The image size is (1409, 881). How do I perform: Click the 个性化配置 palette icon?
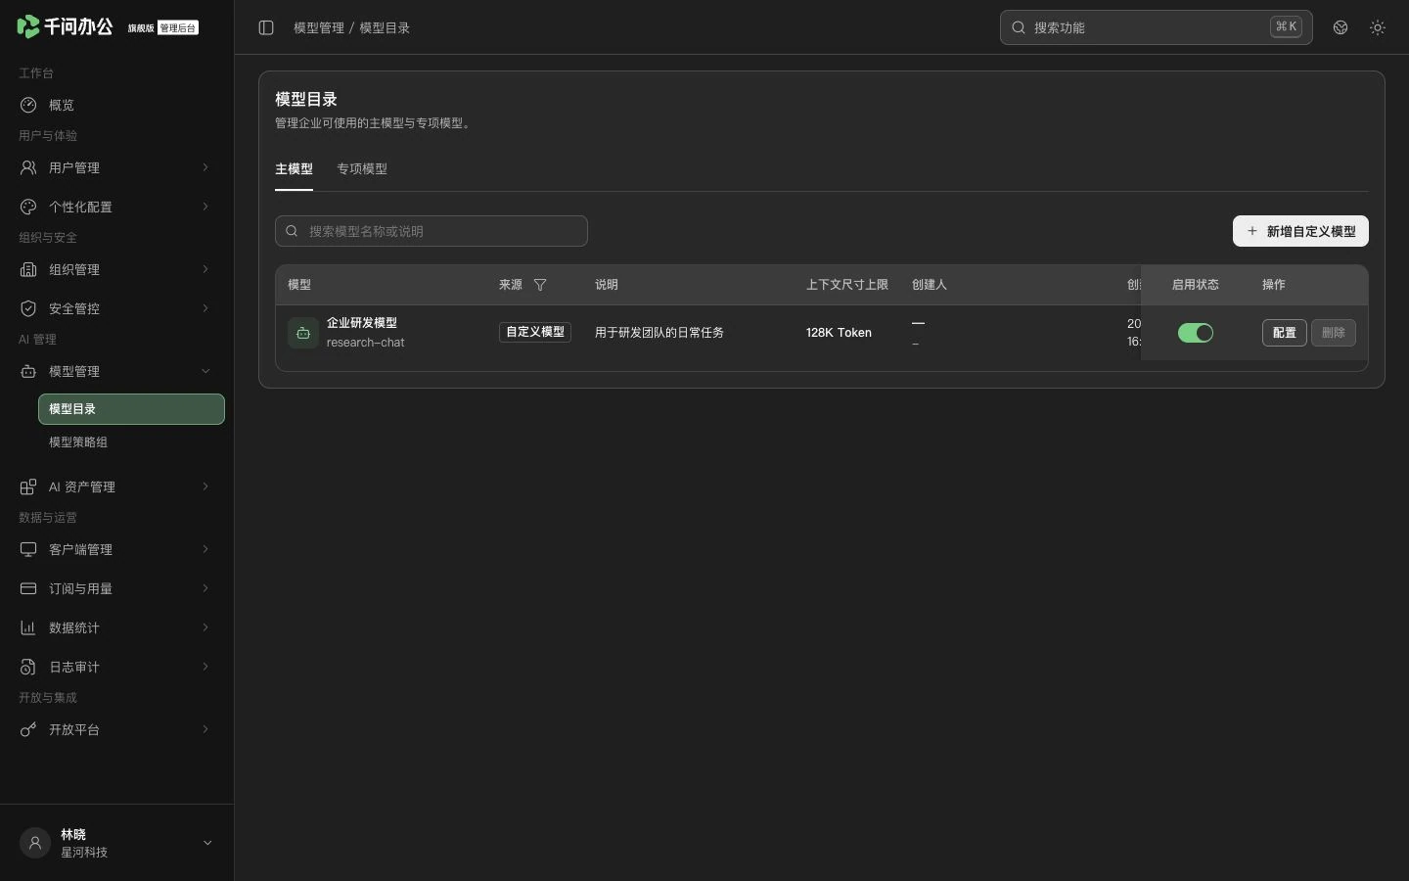pos(28,207)
